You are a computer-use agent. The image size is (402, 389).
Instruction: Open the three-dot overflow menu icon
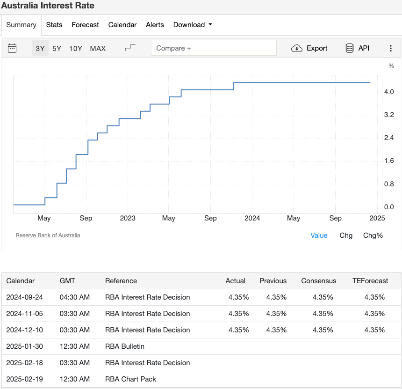coord(391,48)
